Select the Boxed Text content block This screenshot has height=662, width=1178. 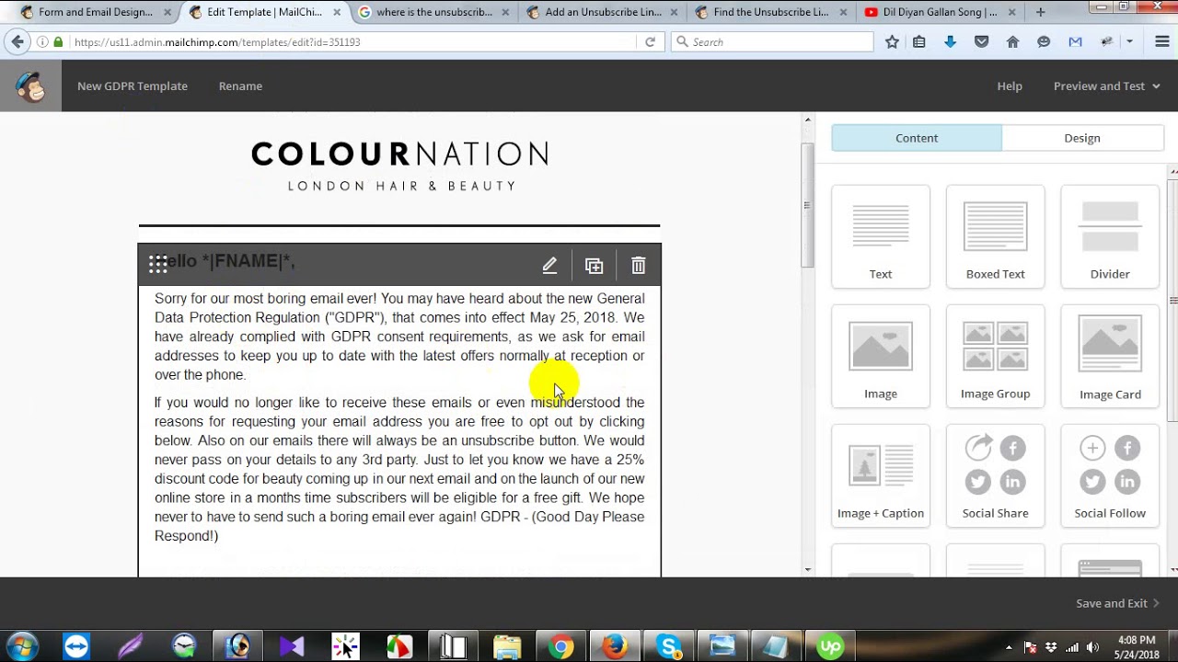pyautogui.click(x=996, y=236)
